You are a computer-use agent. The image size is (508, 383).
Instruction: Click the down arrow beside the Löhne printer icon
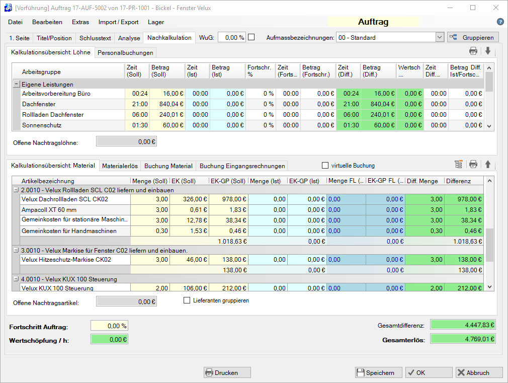[x=488, y=51]
